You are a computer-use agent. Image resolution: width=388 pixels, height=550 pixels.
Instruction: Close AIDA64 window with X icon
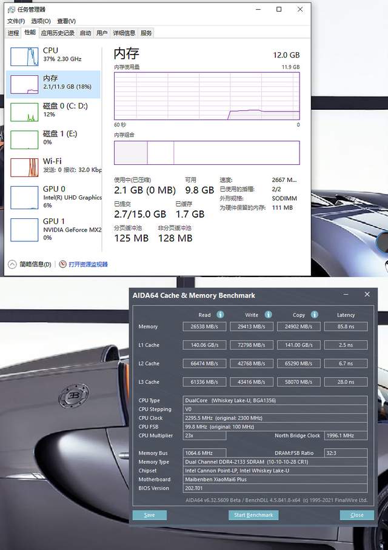367,294
